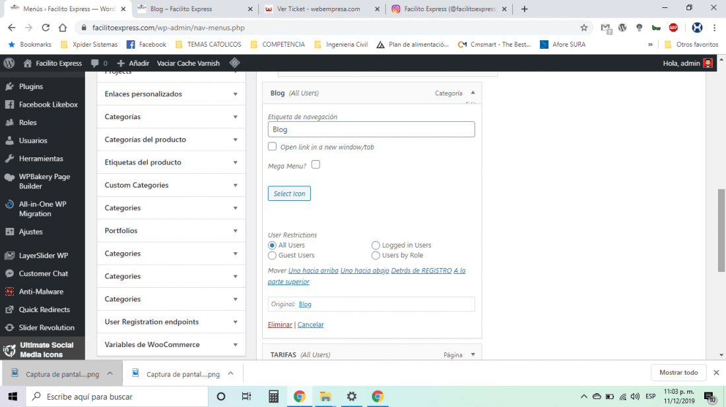
Task: Select the Guest Users radio option
Action: [x=272, y=256]
